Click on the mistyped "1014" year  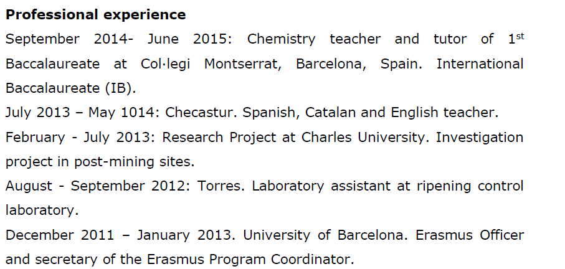143,113
